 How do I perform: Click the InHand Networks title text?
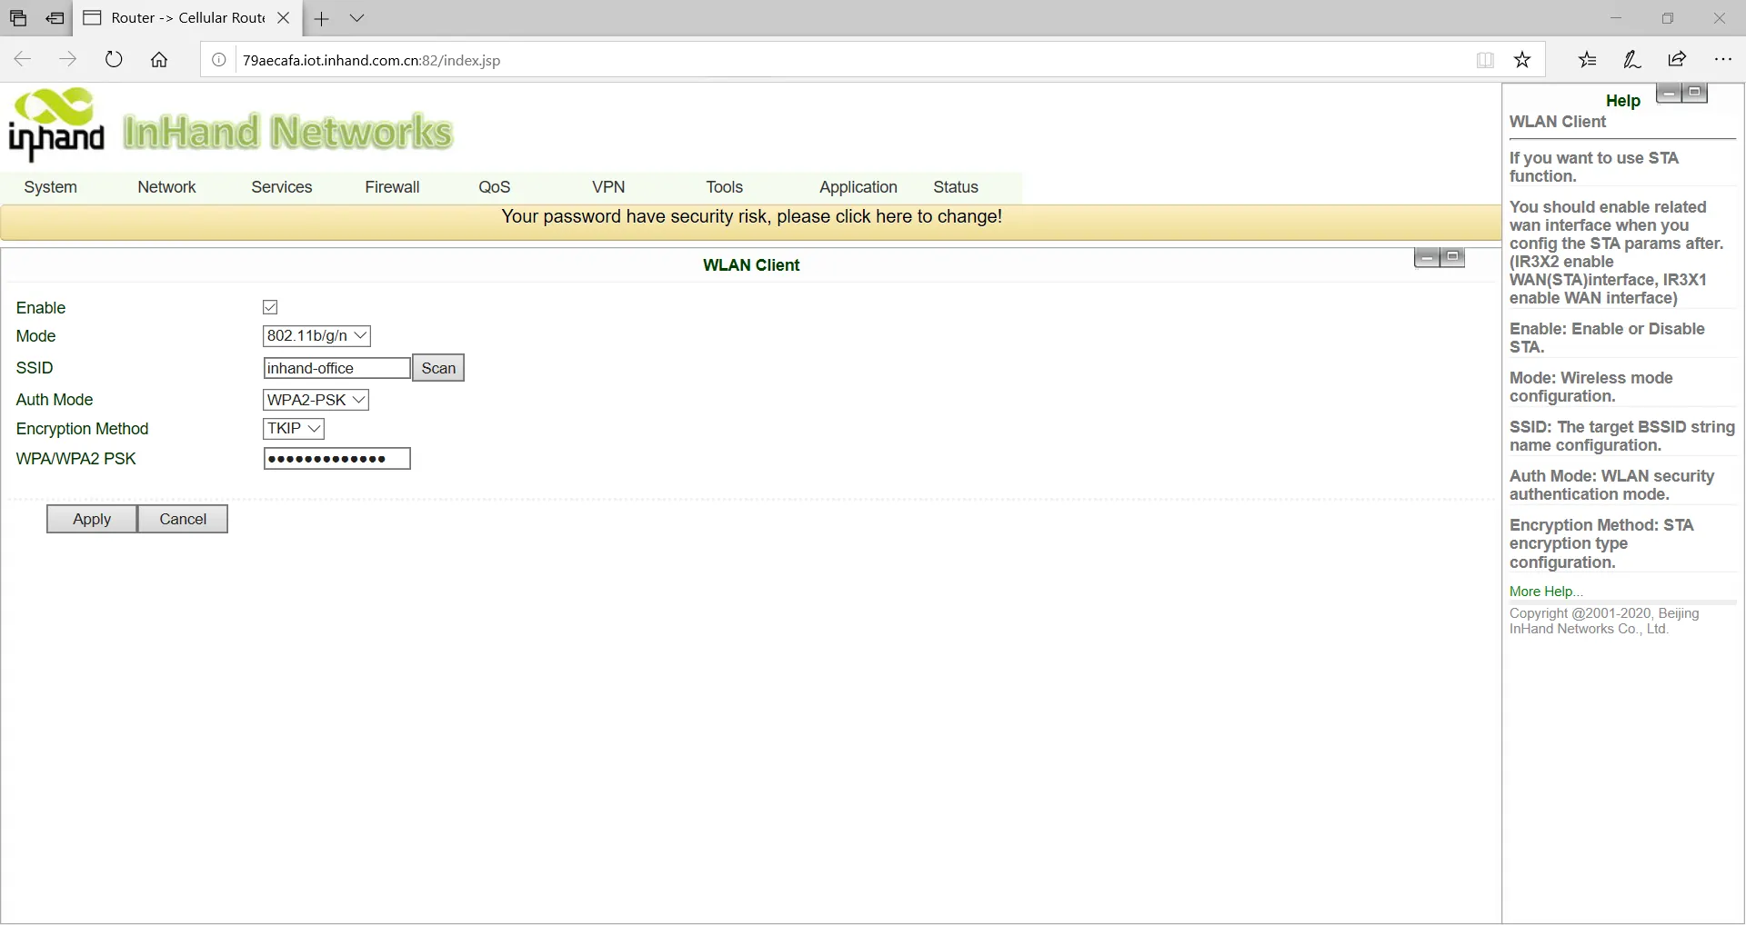(287, 132)
